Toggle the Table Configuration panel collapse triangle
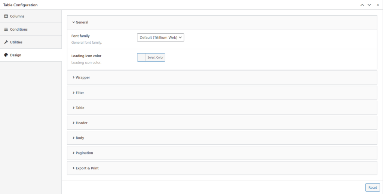This screenshot has height=194, width=383. click(x=378, y=5)
